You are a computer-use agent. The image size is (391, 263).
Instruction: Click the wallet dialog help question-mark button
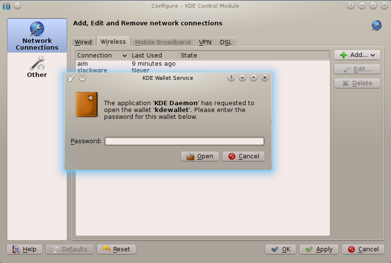[x=231, y=78]
